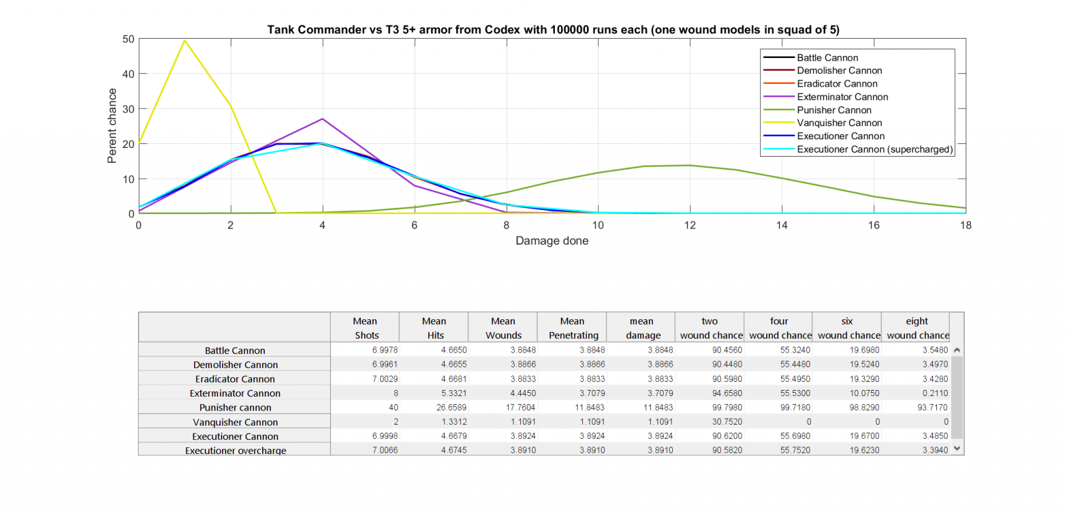
Task: Click the Punisher cannon row header
Action: pyautogui.click(x=235, y=407)
